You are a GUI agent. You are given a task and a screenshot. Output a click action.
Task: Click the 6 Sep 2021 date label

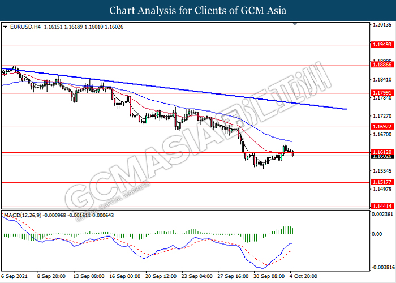pyautogui.click(x=14, y=276)
